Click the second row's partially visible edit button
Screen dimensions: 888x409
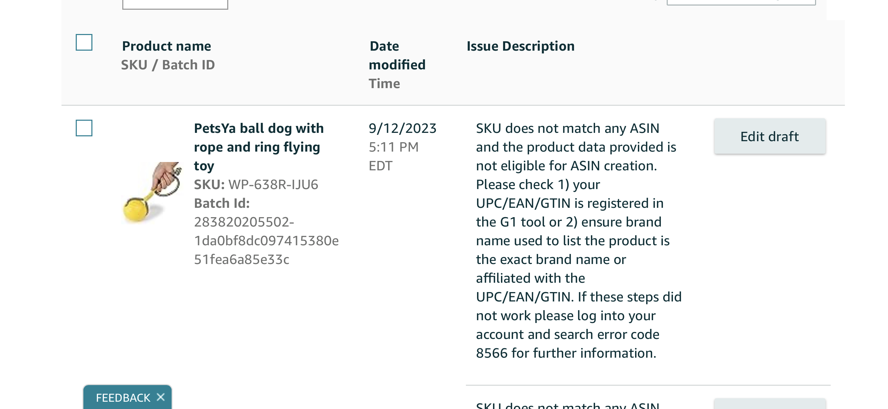point(770,404)
